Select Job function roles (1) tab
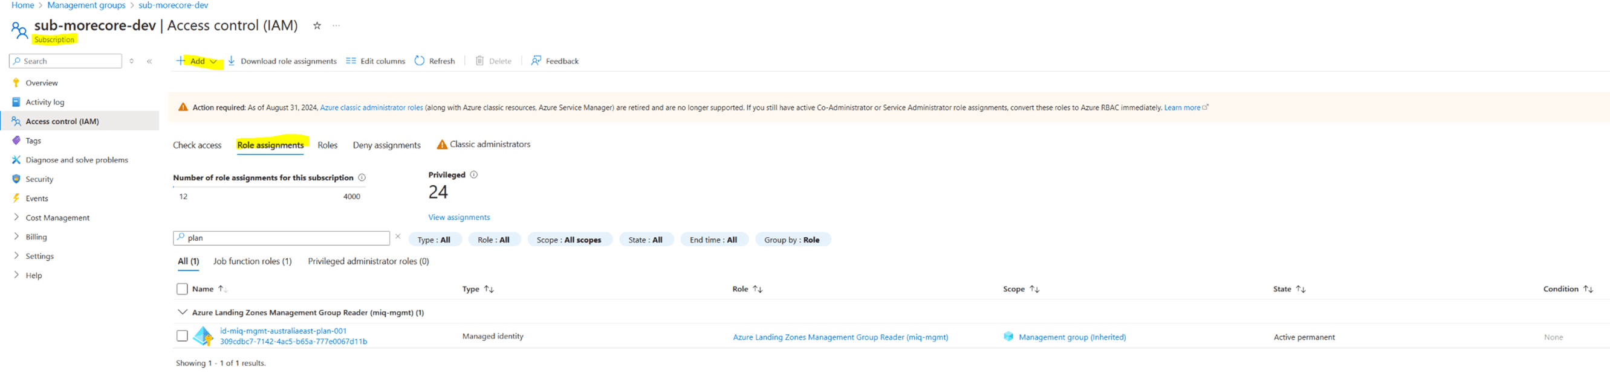The width and height of the screenshot is (1610, 385). (253, 261)
